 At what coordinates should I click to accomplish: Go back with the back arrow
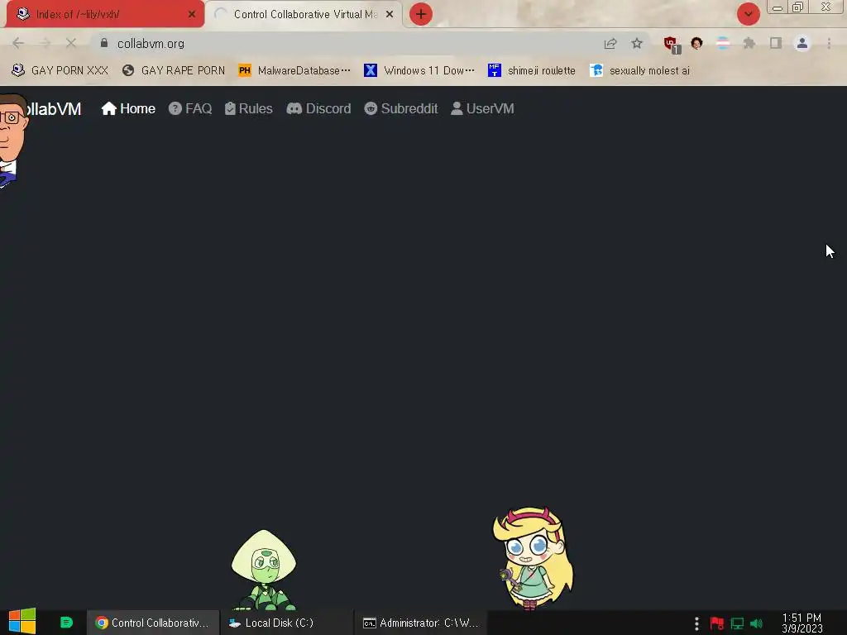(18, 43)
